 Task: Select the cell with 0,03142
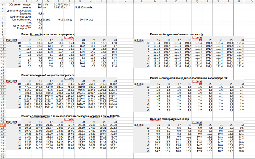(59, 7)
